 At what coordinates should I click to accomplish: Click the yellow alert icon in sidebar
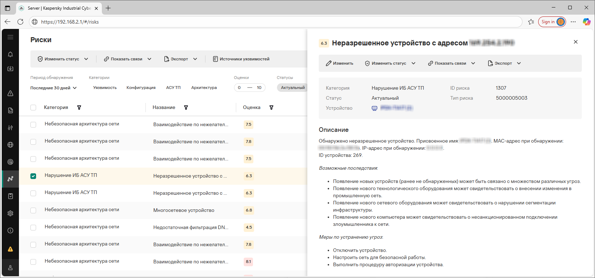(x=10, y=249)
